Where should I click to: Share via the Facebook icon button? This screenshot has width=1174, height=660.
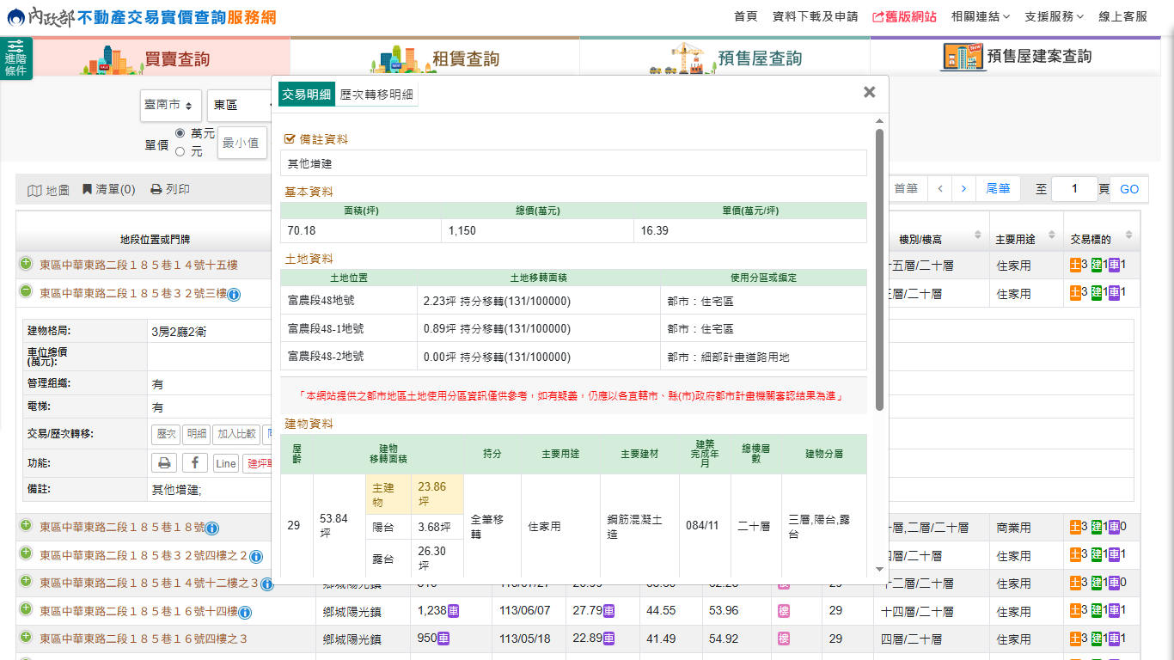point(195,463)
